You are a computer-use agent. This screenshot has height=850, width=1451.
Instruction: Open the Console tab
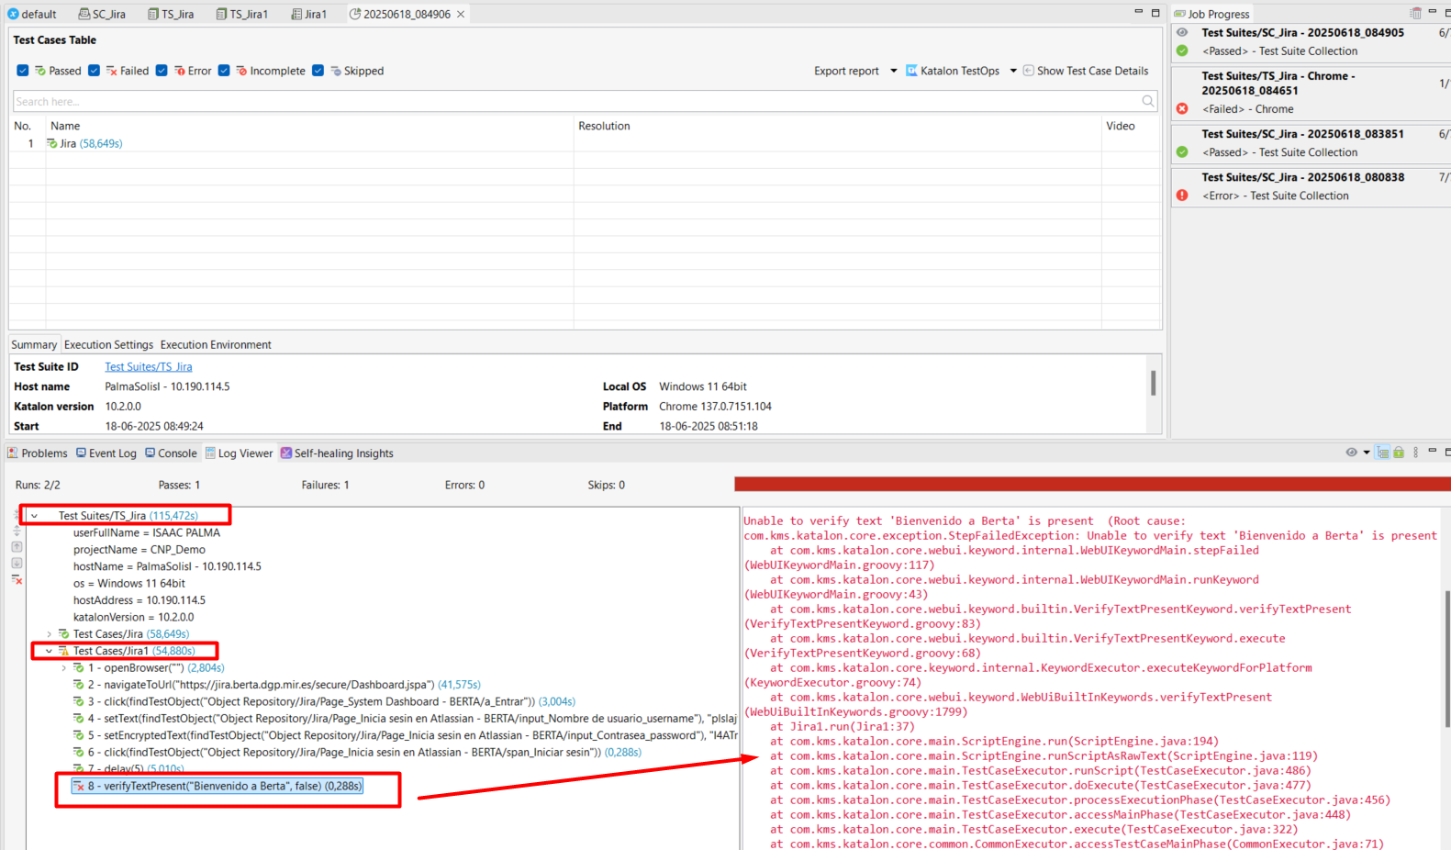pyautogui.click(x=171, y=453)
